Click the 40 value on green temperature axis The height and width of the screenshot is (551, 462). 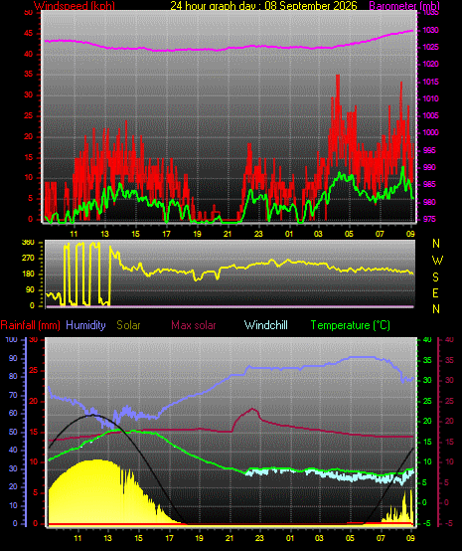tap(427, 339)
